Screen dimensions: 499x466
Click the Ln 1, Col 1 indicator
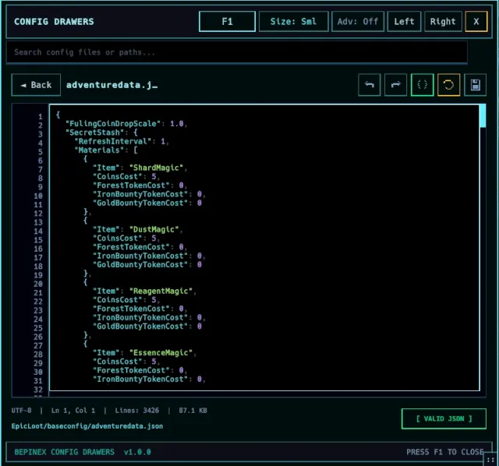pos(73,411)
